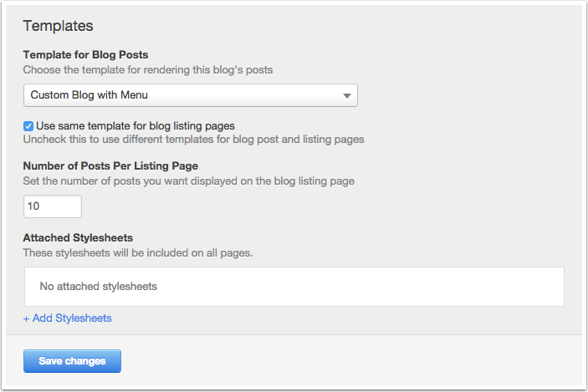Click the 'Attached Stylesheets' label

point(78,237)
